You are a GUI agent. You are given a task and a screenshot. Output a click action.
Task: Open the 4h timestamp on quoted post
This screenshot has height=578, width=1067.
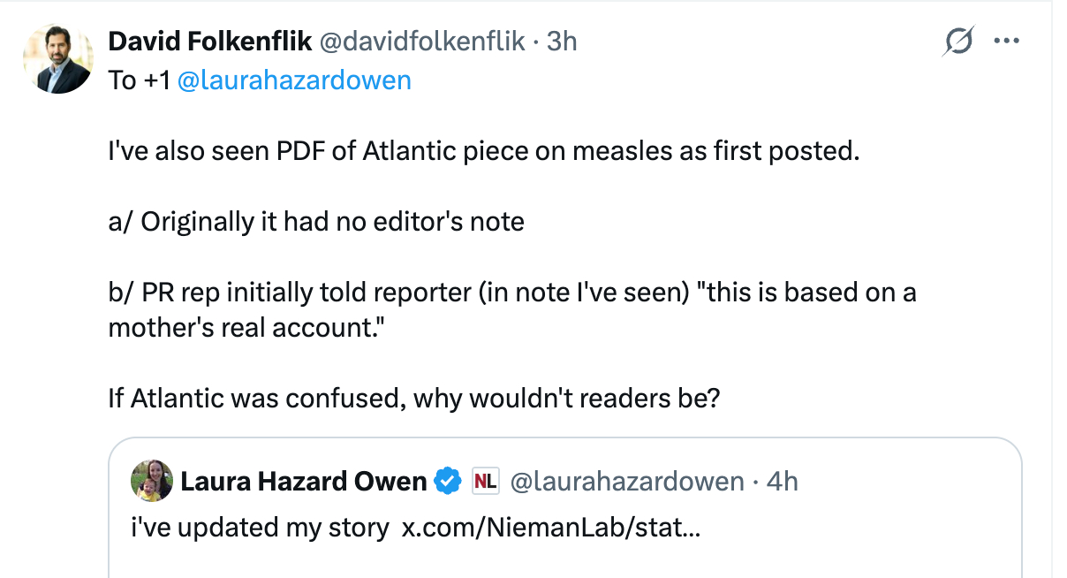(782, 482)
